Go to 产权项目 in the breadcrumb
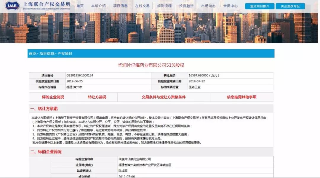Image resolution: width=320 pixels, height=178 pixels. [x=65, y=53]
